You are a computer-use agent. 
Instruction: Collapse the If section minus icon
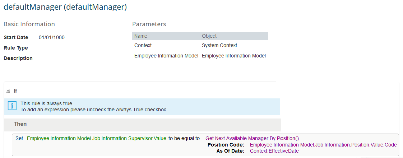pos(8,91)
